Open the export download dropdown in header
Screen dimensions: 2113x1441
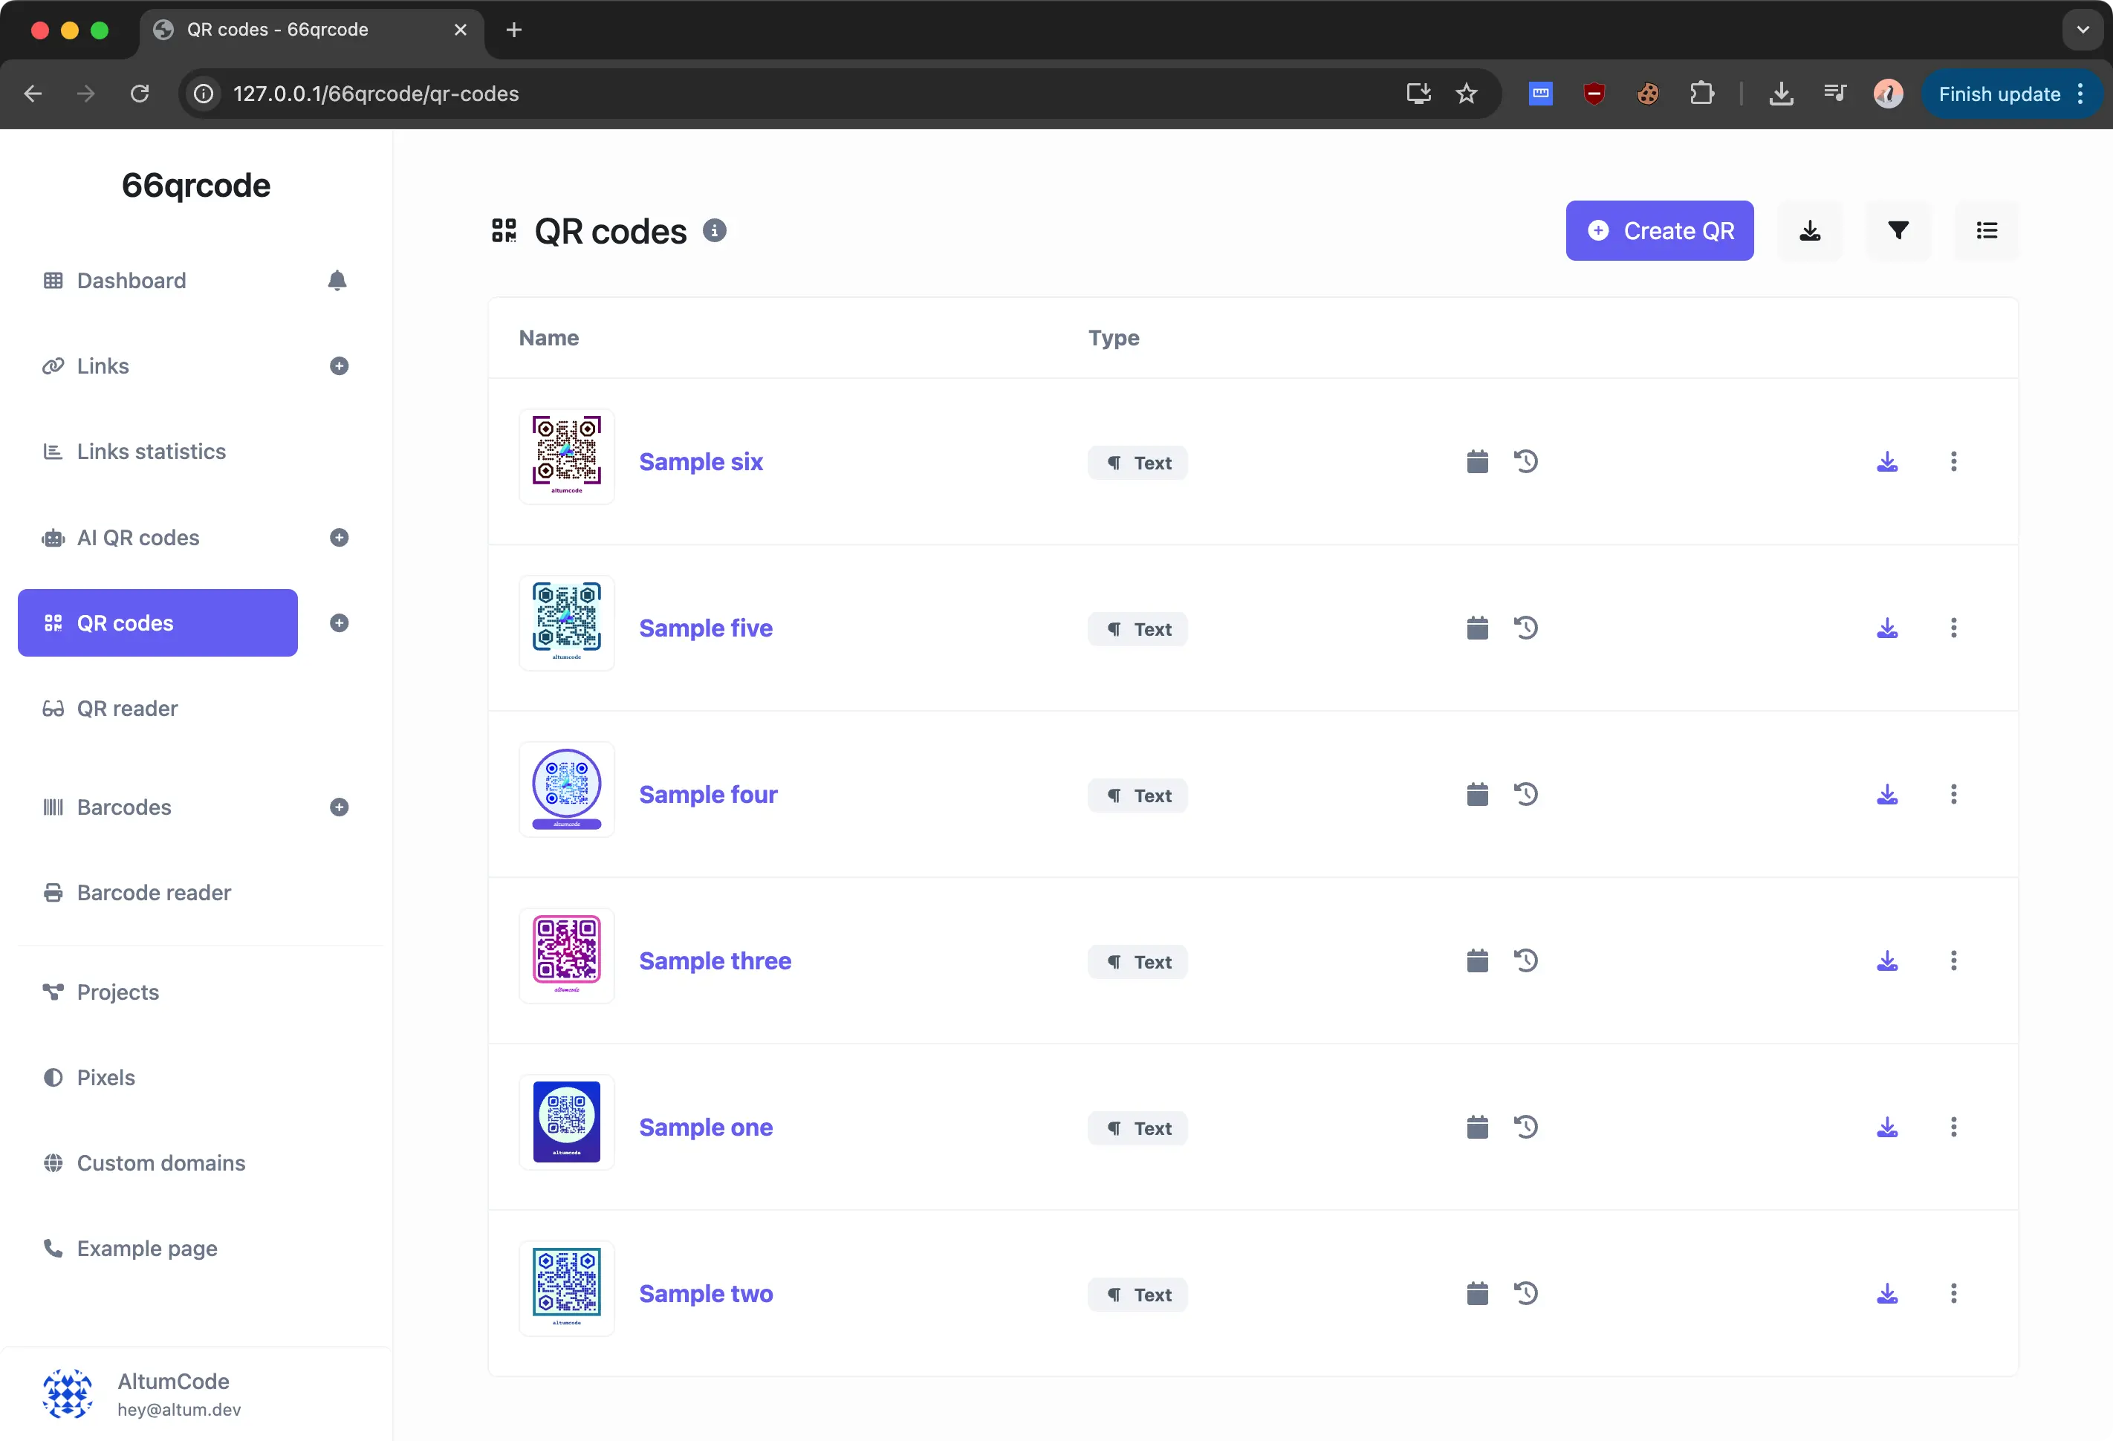click(1809, 231)
